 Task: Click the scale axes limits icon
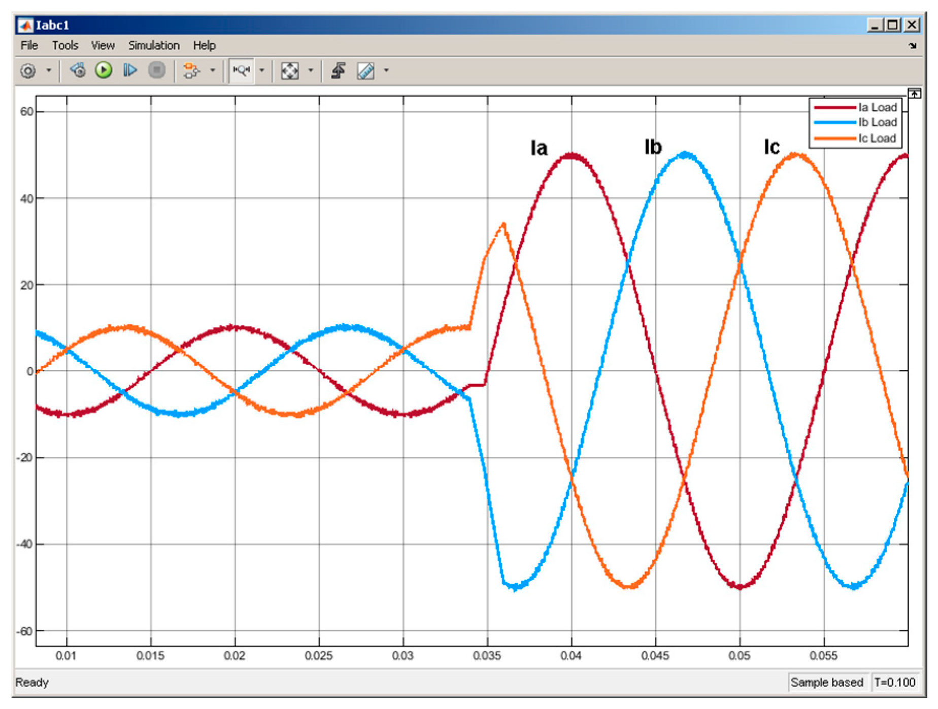point(290,71)
